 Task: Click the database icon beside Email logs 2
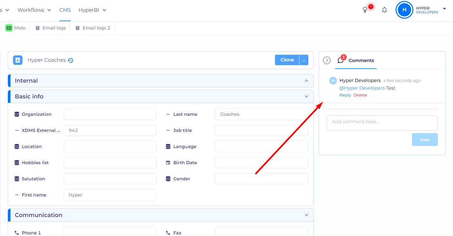pos(77,28)
